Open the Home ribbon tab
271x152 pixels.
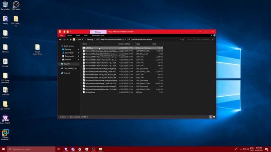coord(69,35)
